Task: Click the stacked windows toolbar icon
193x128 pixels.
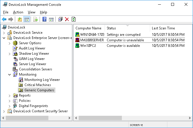Action: 60,19
